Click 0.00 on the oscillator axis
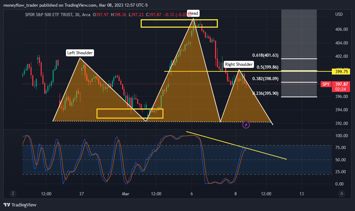Image resolution: width=355 pixels, height=211 pixels. coord(339,184)
